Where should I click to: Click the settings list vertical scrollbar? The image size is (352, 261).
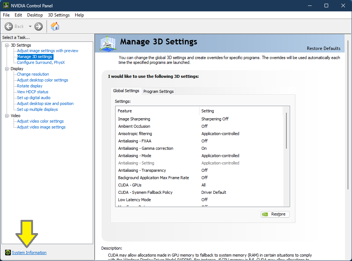point(286,131)
